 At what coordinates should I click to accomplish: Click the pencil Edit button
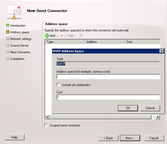pos(70,36)
